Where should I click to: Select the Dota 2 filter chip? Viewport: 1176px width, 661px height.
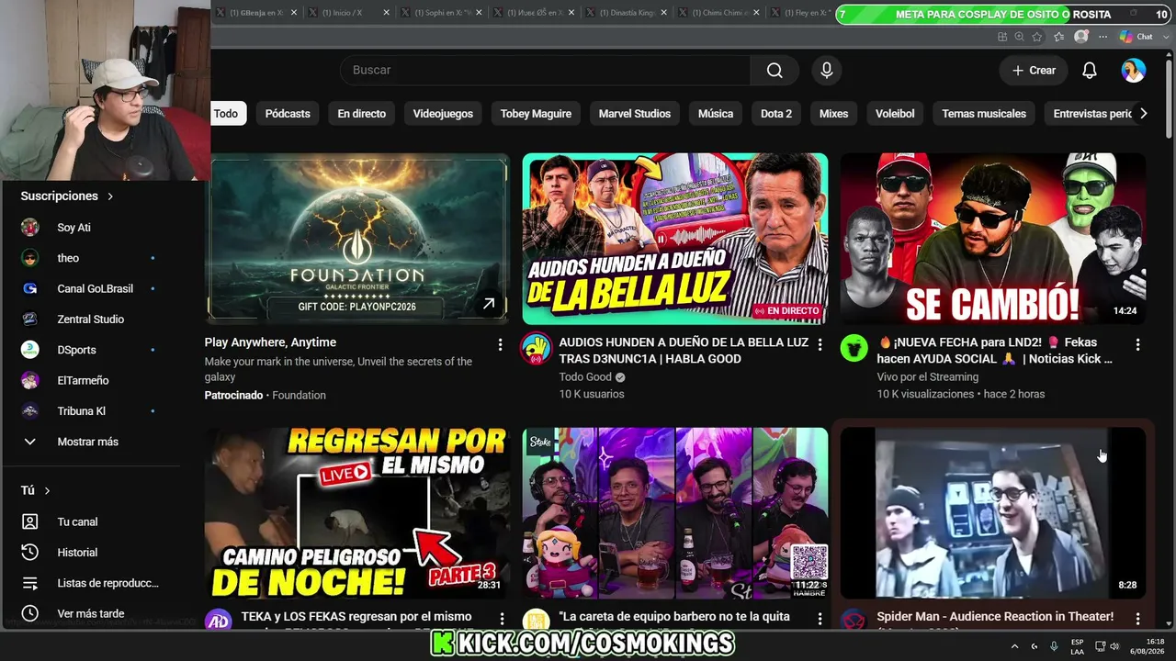(x=776, y=114)
